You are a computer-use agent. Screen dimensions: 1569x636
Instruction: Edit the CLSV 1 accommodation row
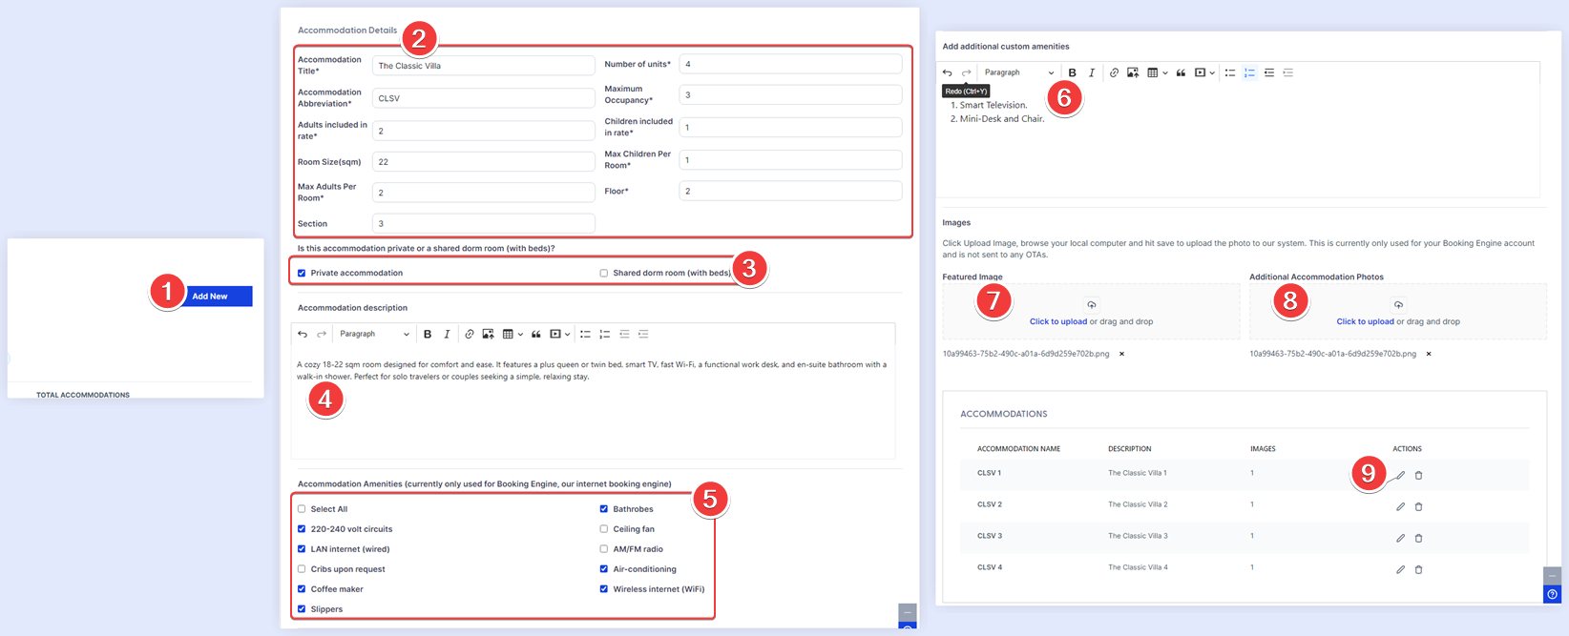[x=1400, y=476]
